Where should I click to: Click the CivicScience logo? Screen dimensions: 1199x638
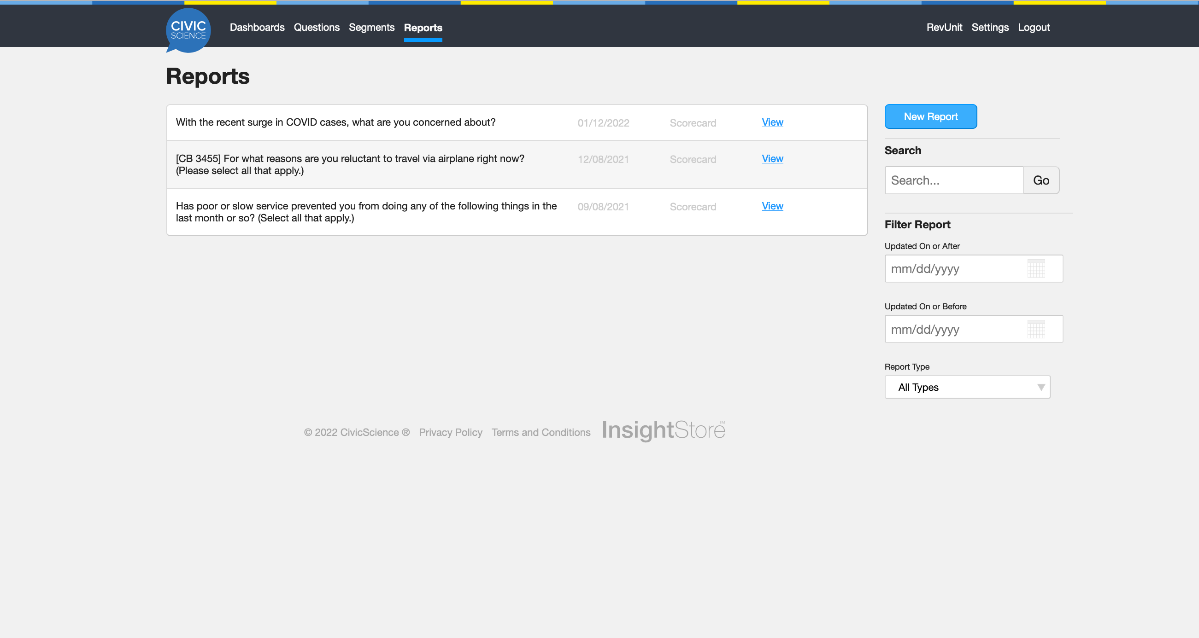click(x=188, y=30)
